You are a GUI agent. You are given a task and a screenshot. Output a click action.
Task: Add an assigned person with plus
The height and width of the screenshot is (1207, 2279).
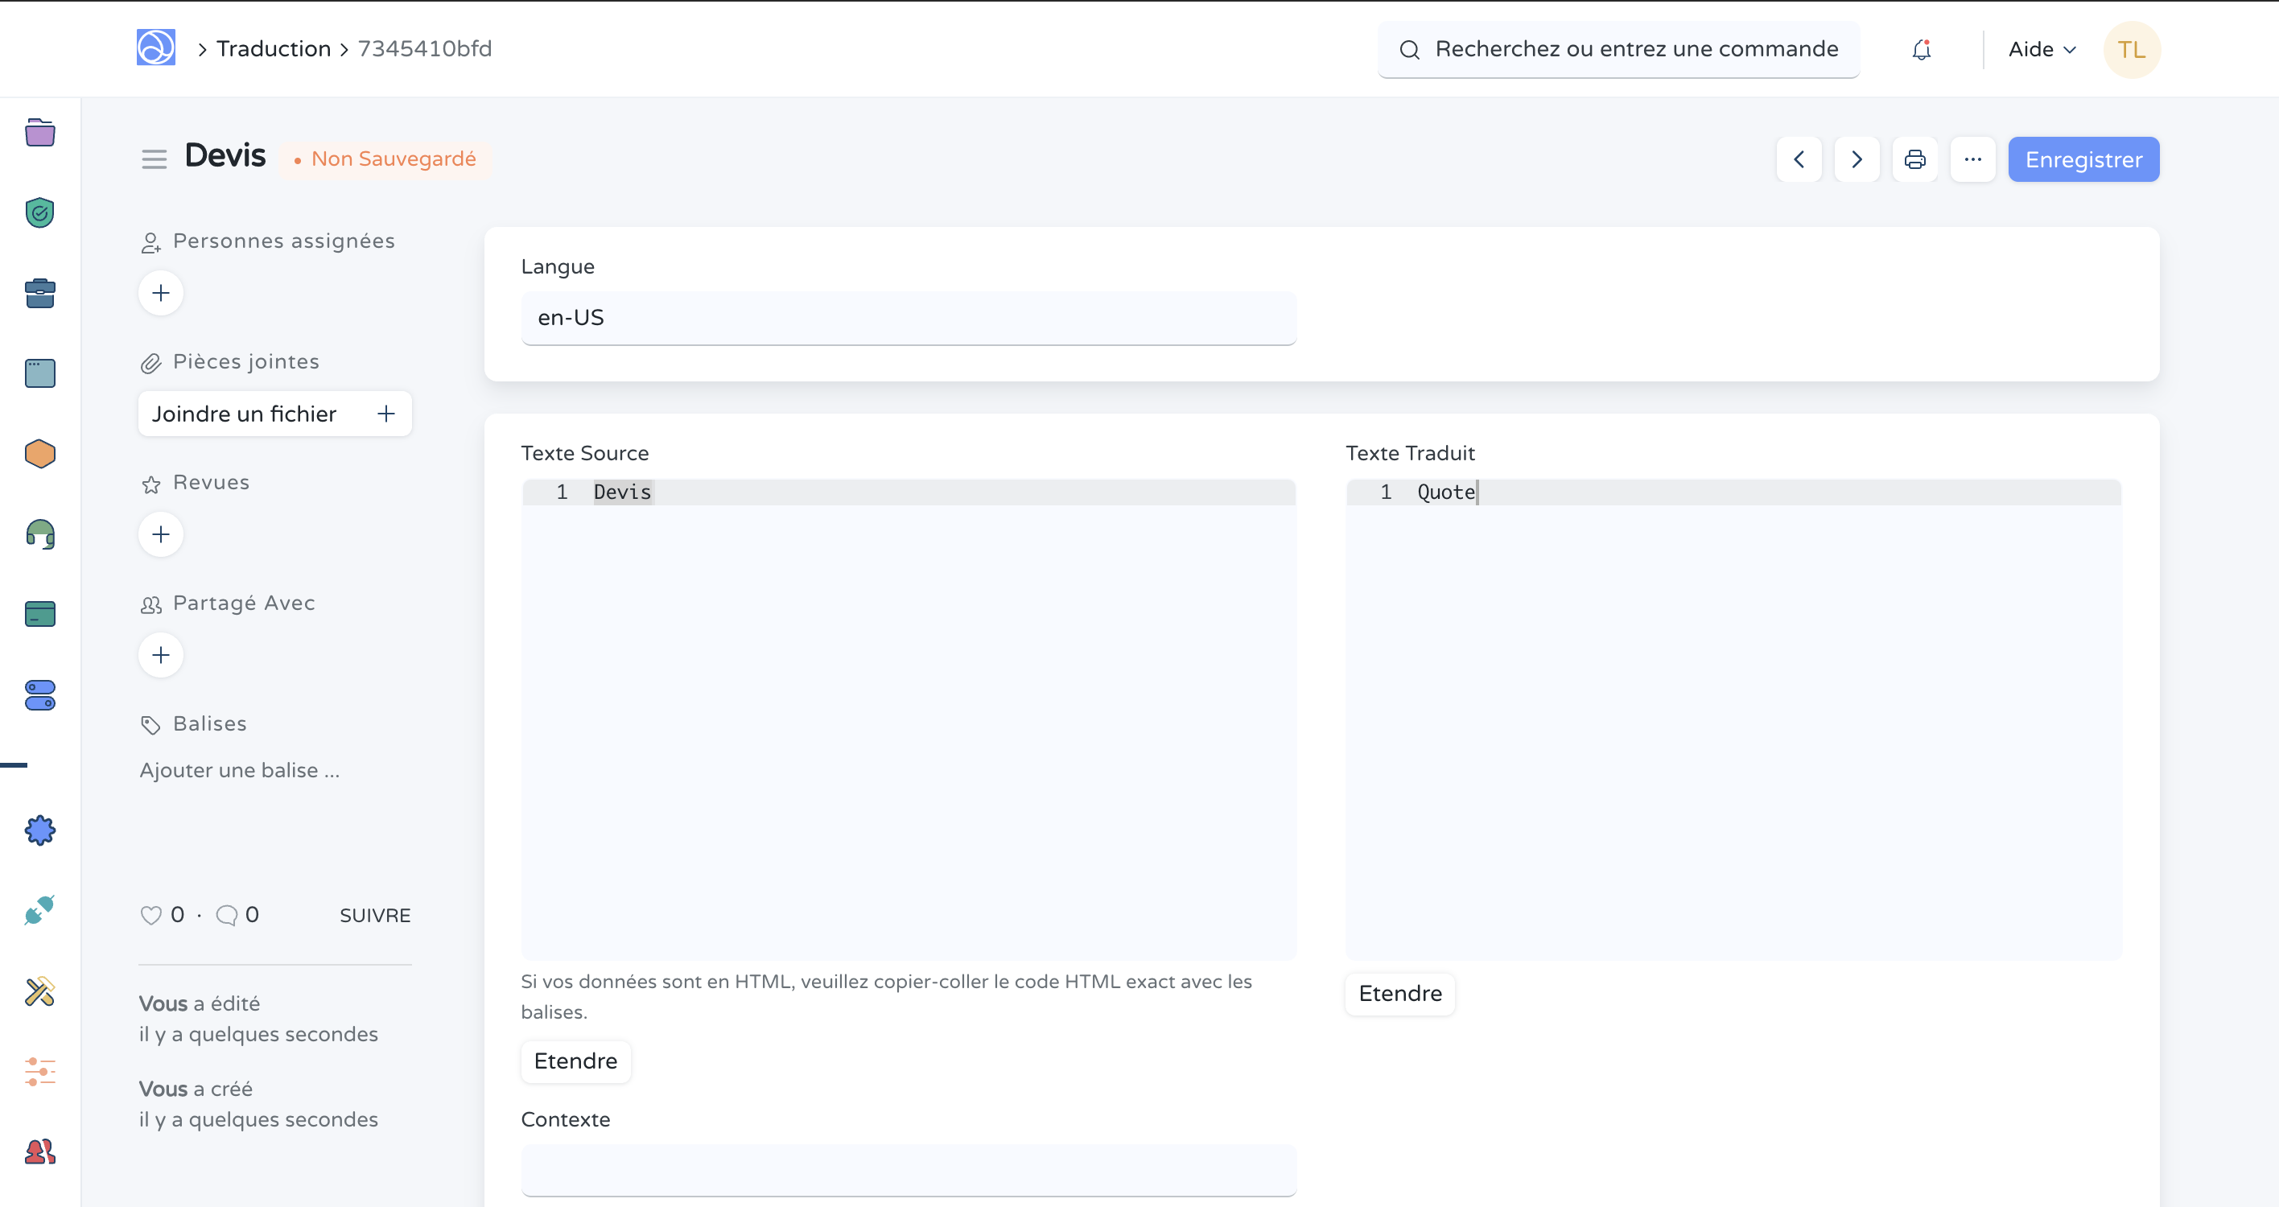coord(161,293)
